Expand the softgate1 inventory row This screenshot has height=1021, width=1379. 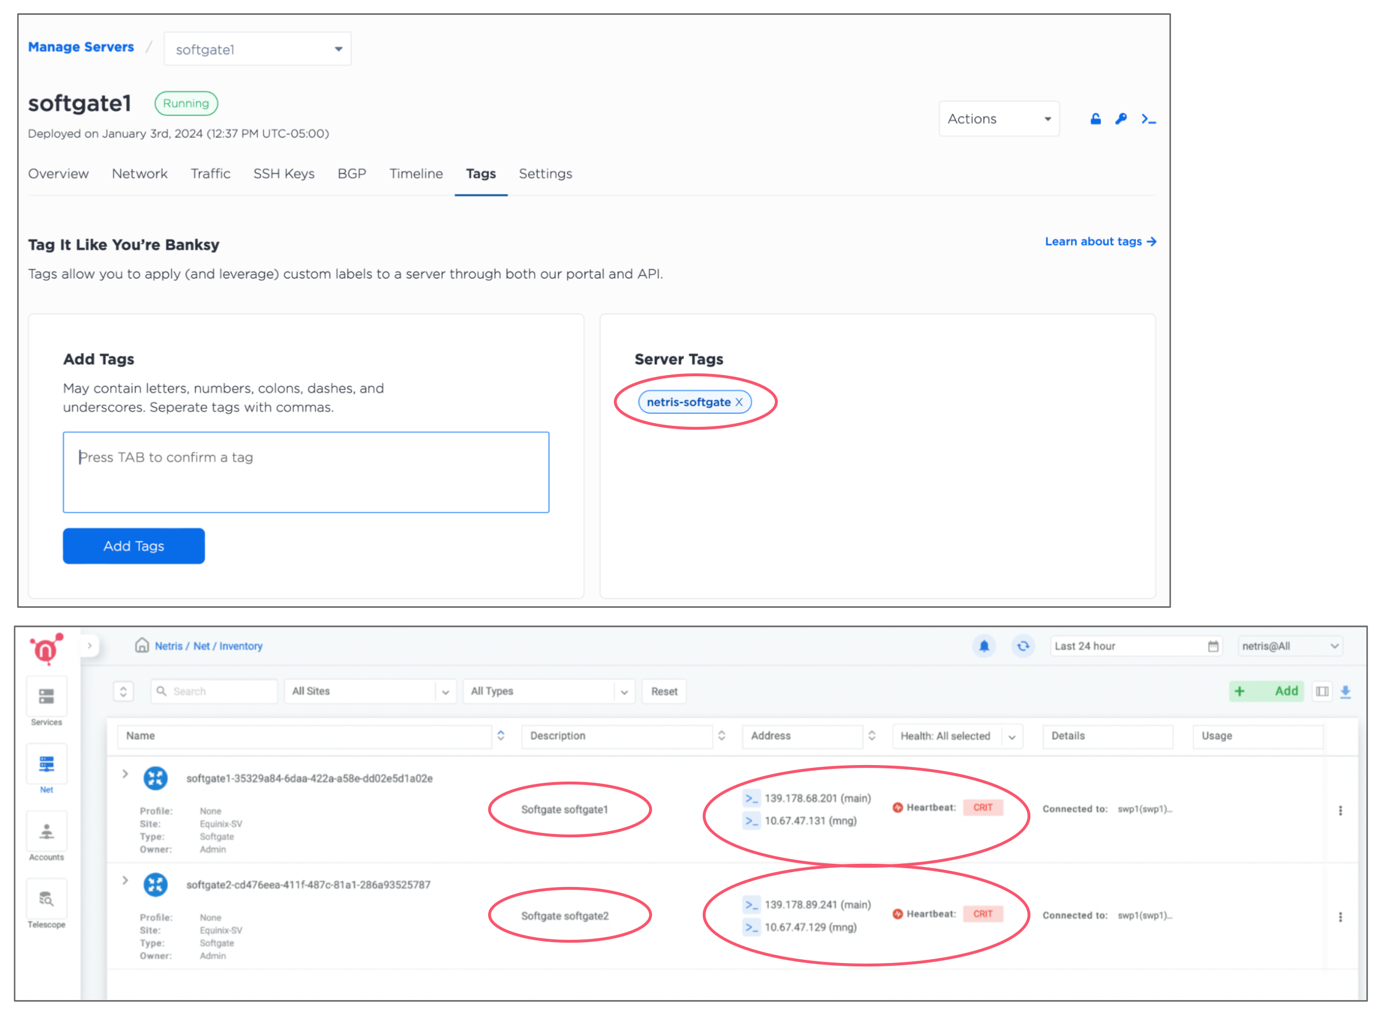coord(125,774)
